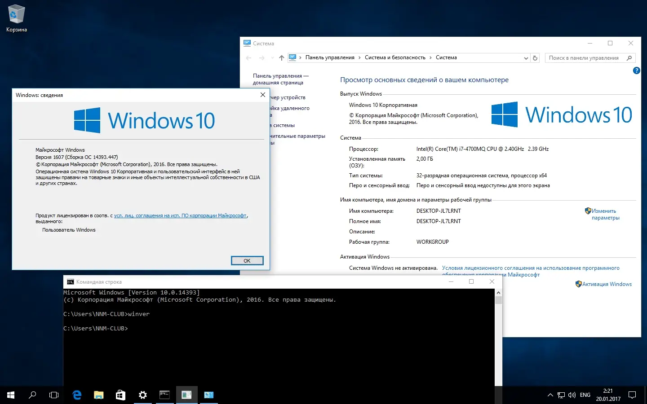Click the Control Panel search field
647x404 pixels.
click(x=590, y=58)
